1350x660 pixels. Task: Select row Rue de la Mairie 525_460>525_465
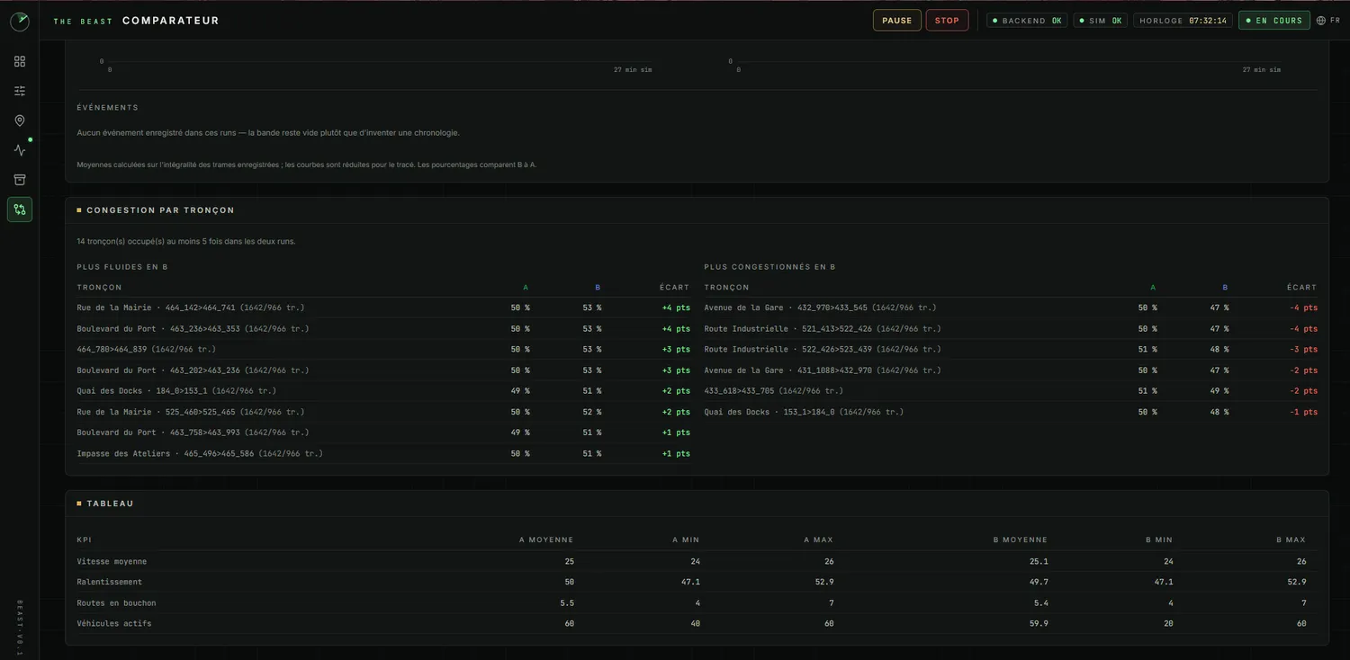(383, 412)
